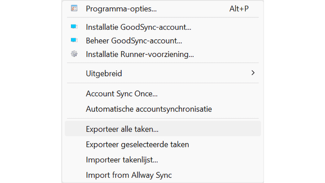Select Exporteer alle taken
Viewport: 325px width, 183px height.
point(122,129)
